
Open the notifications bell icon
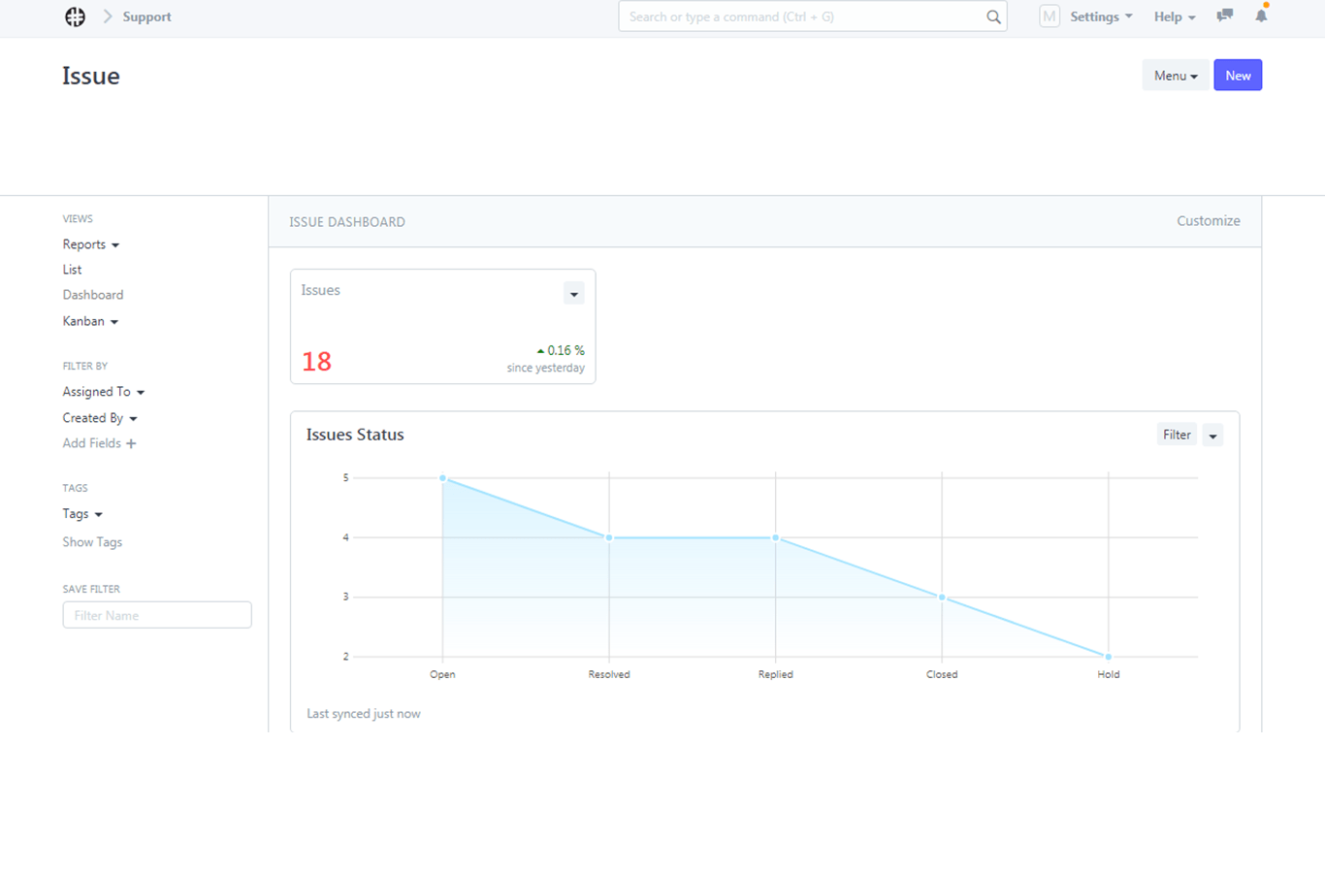1261,16
